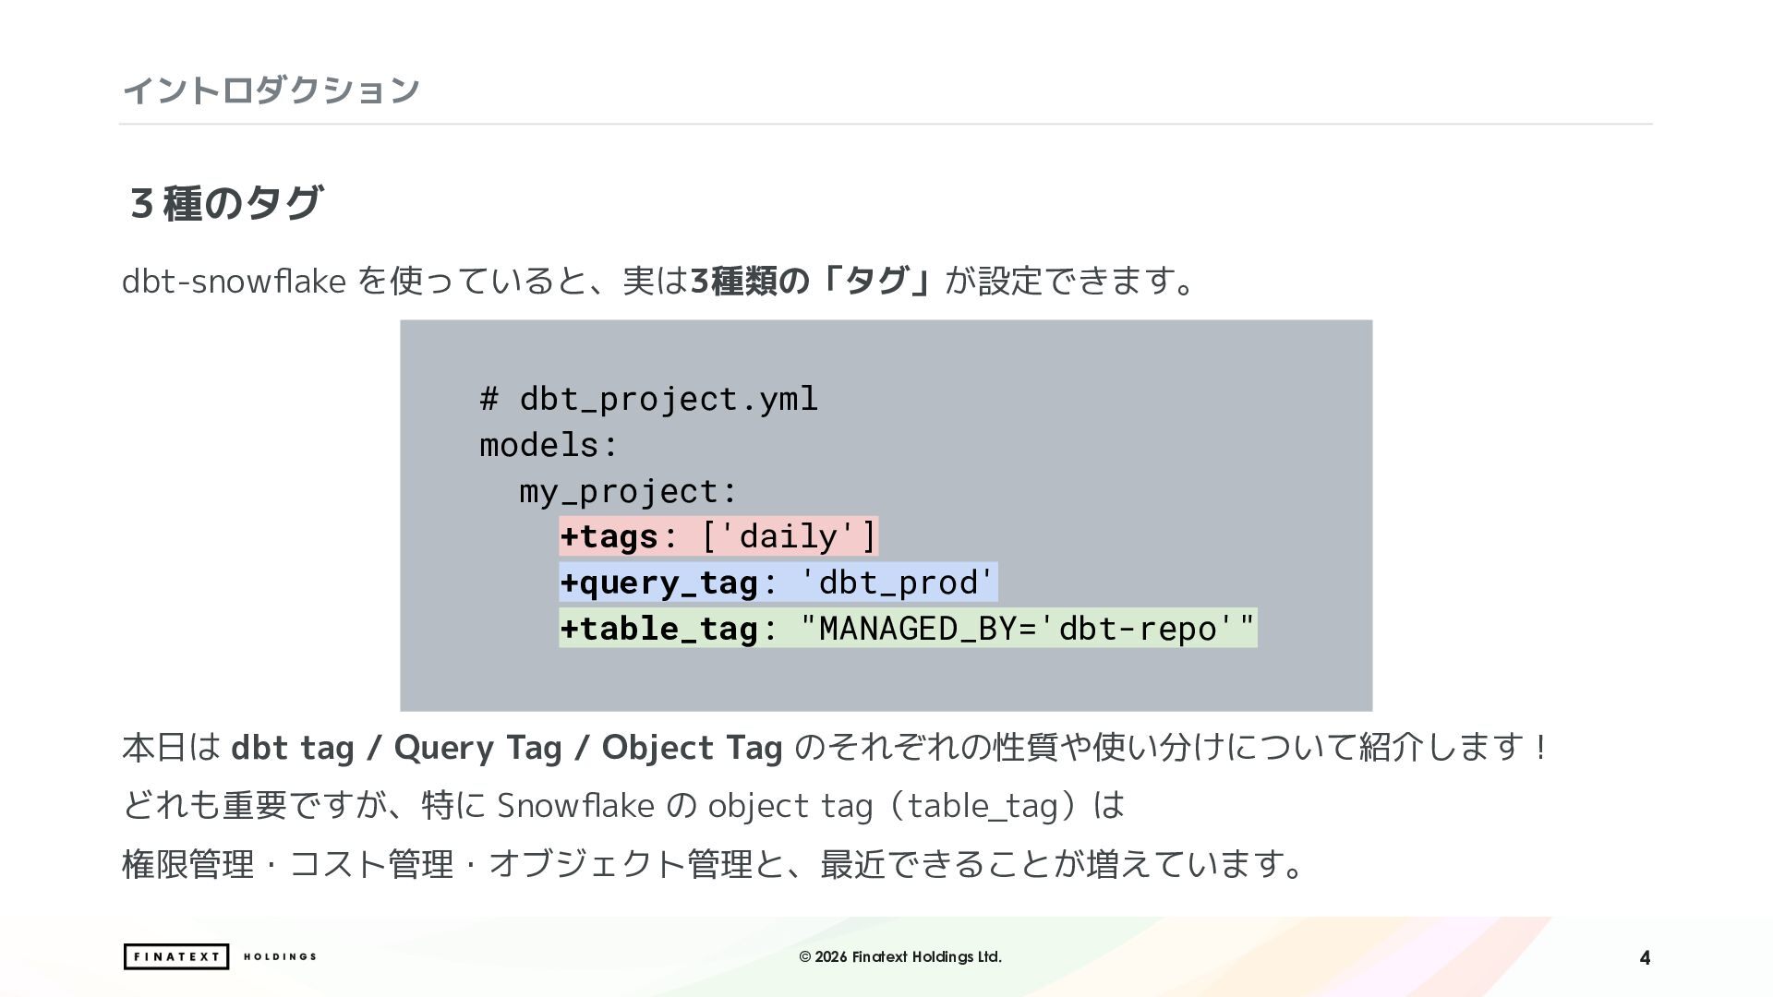Click the copyright Finatext Holdings Ltd. text

click(x=900, y=956)
